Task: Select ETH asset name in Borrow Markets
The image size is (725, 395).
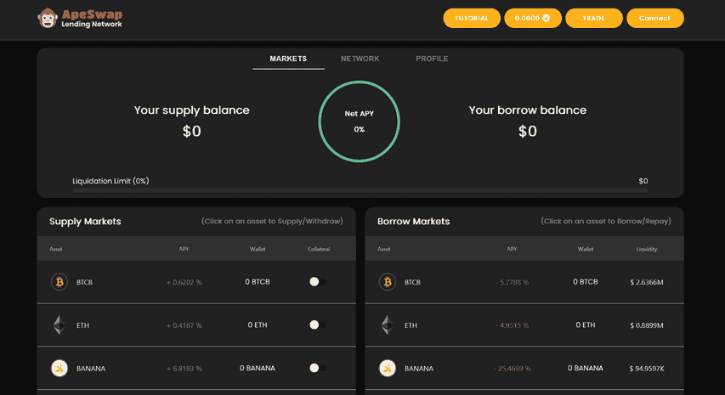Action: tap(411, 325)
